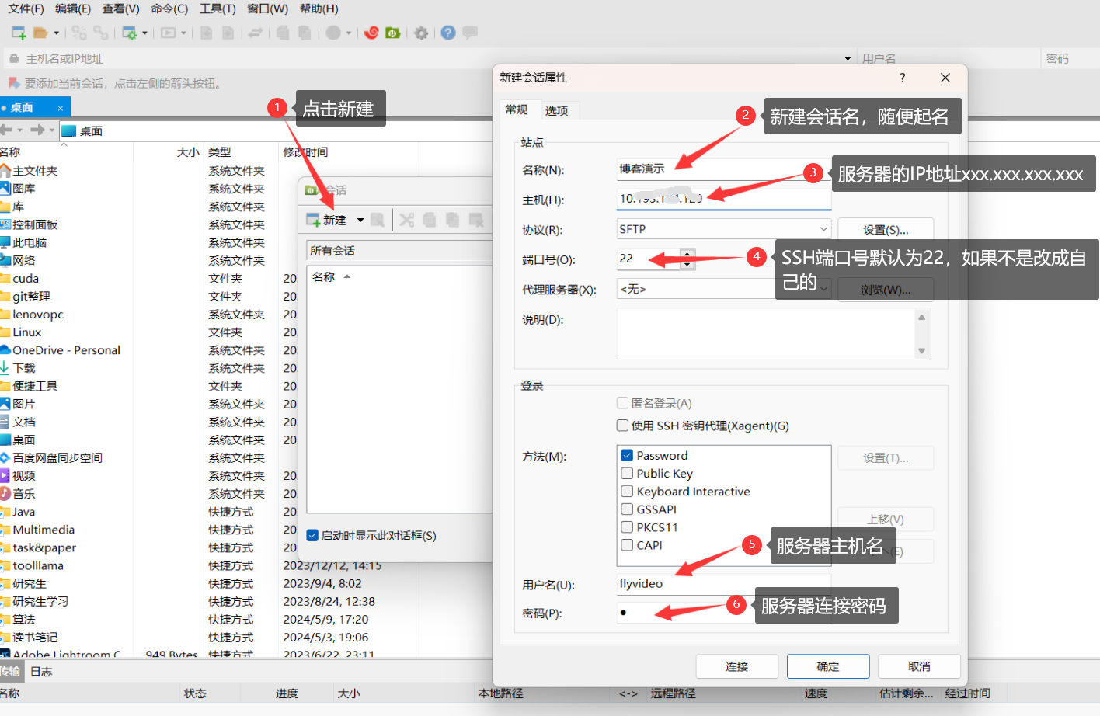This screenshot has height=716, width=1100.
Task: Click the question mark help in 新建会话属性 title bar
Action: coord(902,78)
